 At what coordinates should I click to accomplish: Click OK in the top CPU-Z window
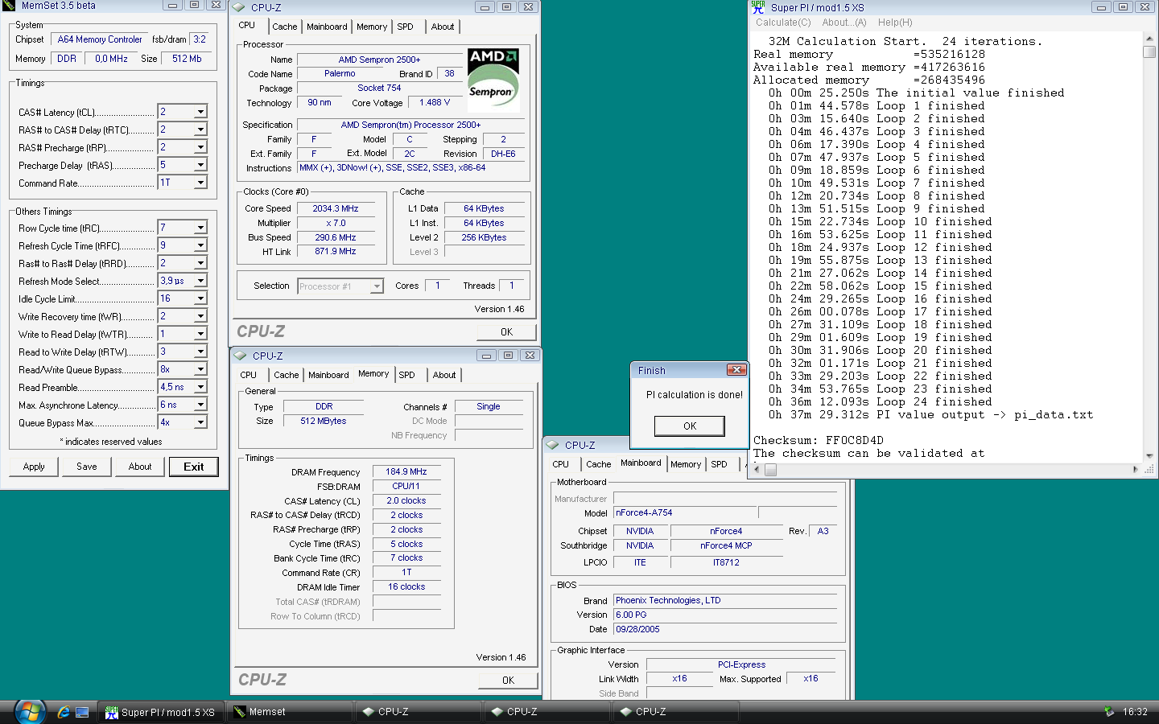tap(506, 331)
